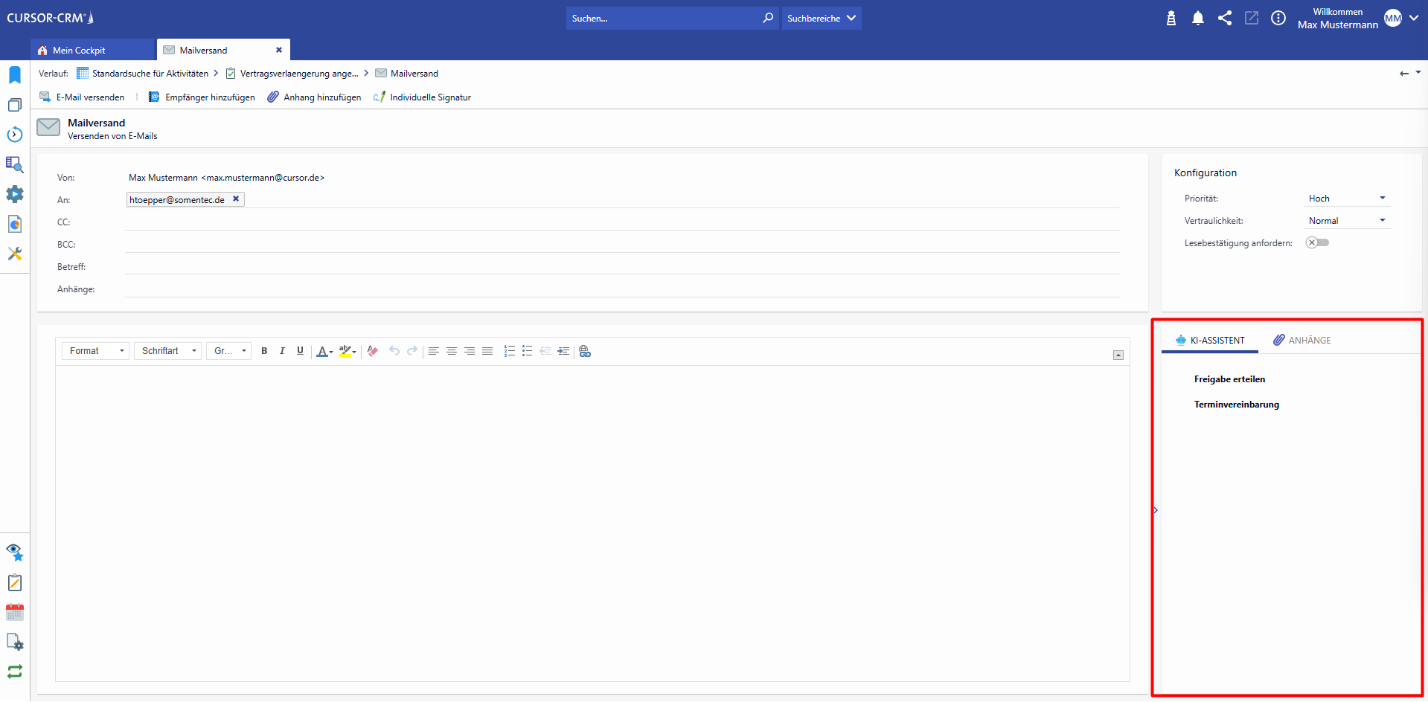Viewport: 1428px width, 702px height.
Task: Toggle underline formatting in the editor
Action: tap(300, 351)
